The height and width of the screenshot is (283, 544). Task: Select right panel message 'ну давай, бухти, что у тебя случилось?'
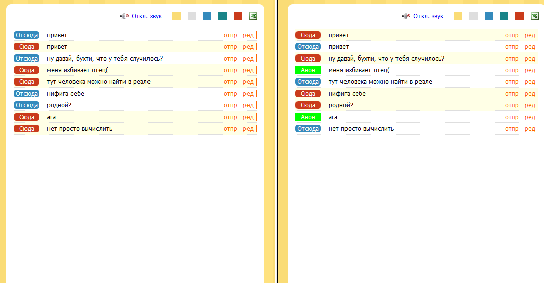pyautogui.click(x=386, y=59)
